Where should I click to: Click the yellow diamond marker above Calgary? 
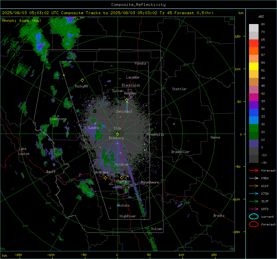pos(122,177)
